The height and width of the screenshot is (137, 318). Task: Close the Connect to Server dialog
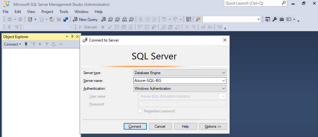[x=225, y=40]
